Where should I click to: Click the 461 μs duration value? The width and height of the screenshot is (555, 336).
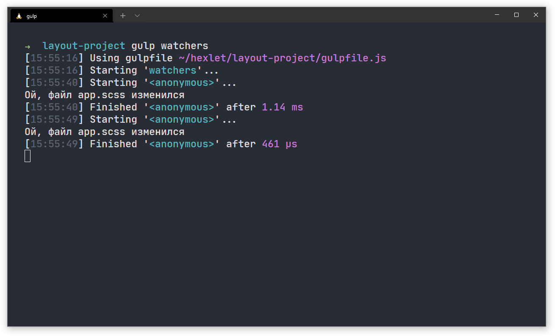(x=280, y=144)
